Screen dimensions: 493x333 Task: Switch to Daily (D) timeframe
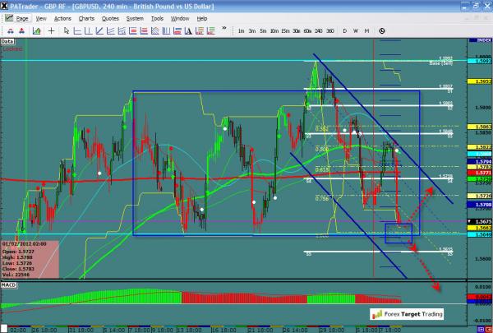344,31
